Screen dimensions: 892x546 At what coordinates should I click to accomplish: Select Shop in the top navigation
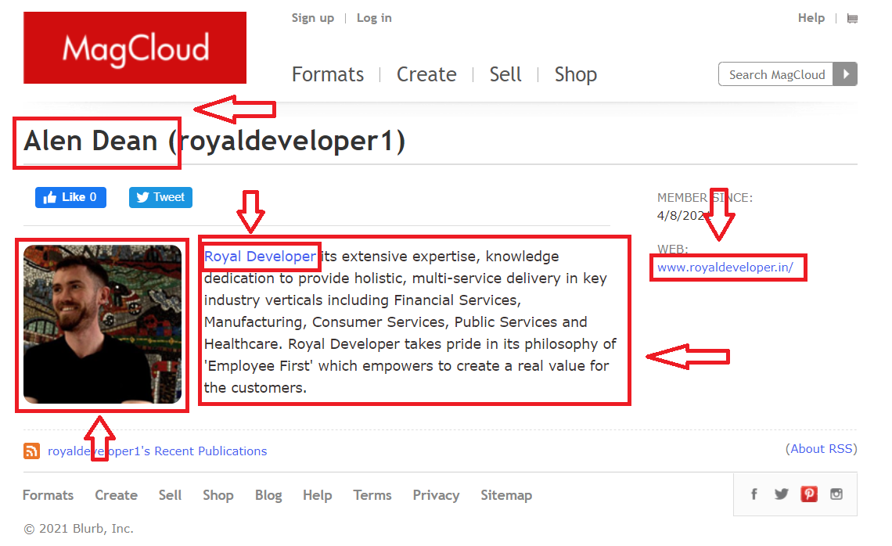(575, 74)
